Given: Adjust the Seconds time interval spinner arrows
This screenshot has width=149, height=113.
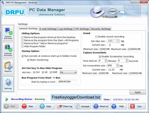Looking at the screenshot, I should pyautogui.click(x=127, y=61).
